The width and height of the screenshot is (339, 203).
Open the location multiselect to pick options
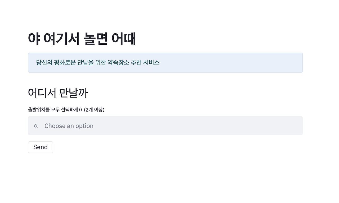165,126
